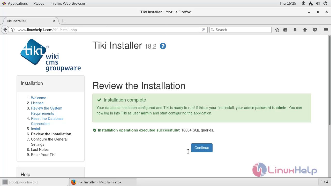Image resolution: width=331 pixels, height=186 pixels.
Task: Go to the Welcome step link
Action: click(39, 98)
